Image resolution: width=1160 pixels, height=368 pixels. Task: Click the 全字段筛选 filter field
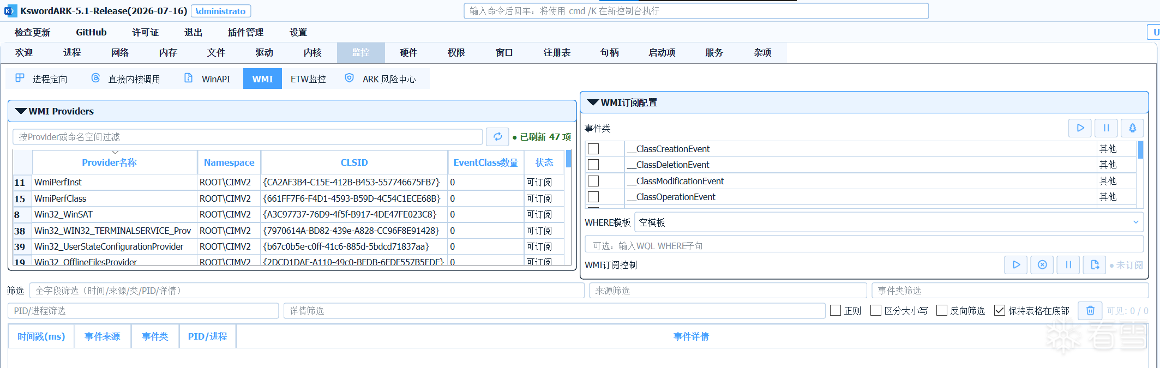(x=307, y=291)
